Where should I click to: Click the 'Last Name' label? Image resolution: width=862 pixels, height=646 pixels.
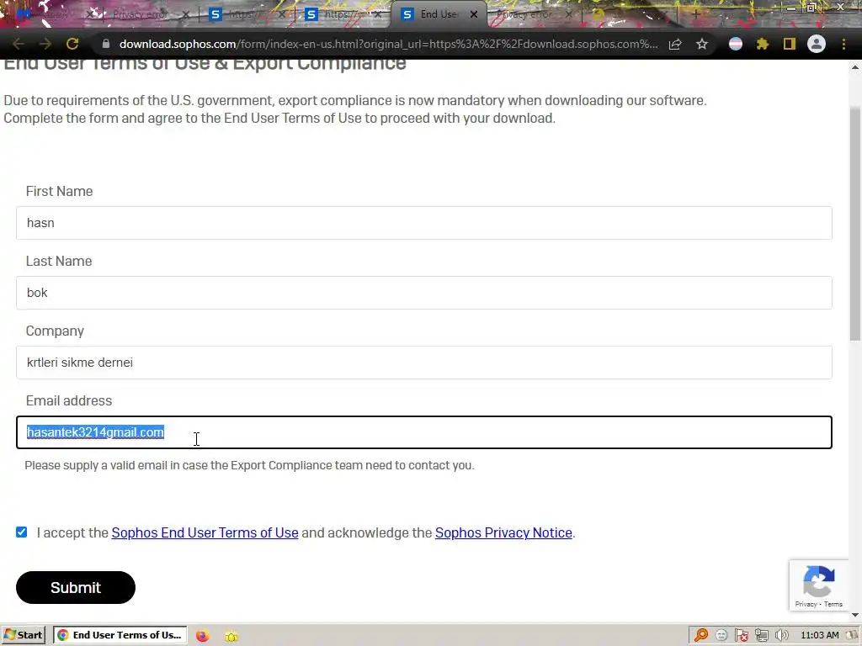[x=59, y=261]
